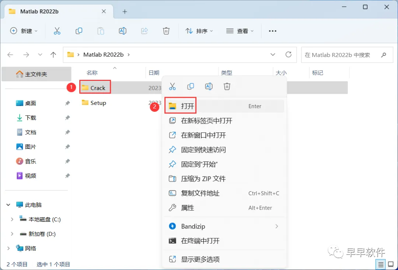Add a new tab with plus button
398x270 pixels.
tap(125, 12)
